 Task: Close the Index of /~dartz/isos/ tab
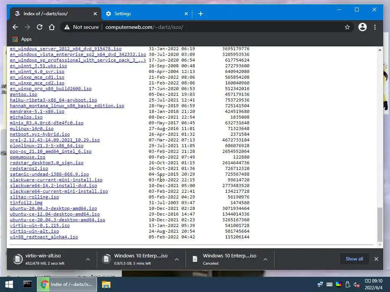tap(95, 14)
